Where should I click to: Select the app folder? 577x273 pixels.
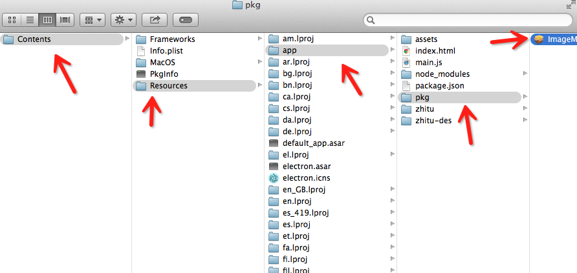(x=327, y=50)
